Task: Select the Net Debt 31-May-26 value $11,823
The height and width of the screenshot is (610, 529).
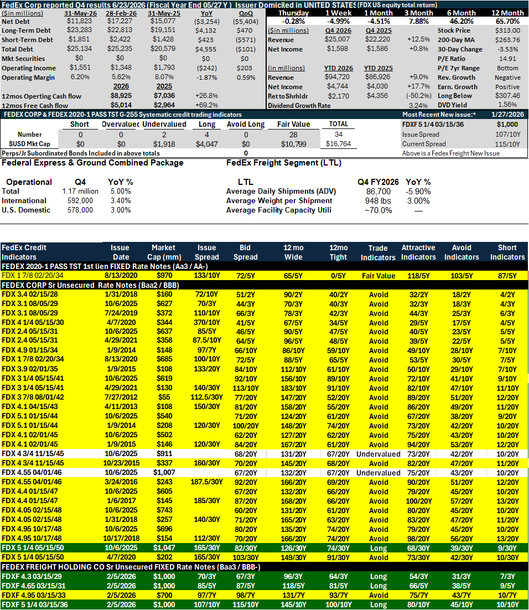Action: coord(79,21)
